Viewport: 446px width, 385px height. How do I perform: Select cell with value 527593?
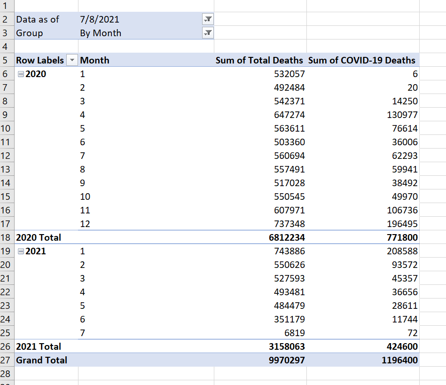[260, 279]
